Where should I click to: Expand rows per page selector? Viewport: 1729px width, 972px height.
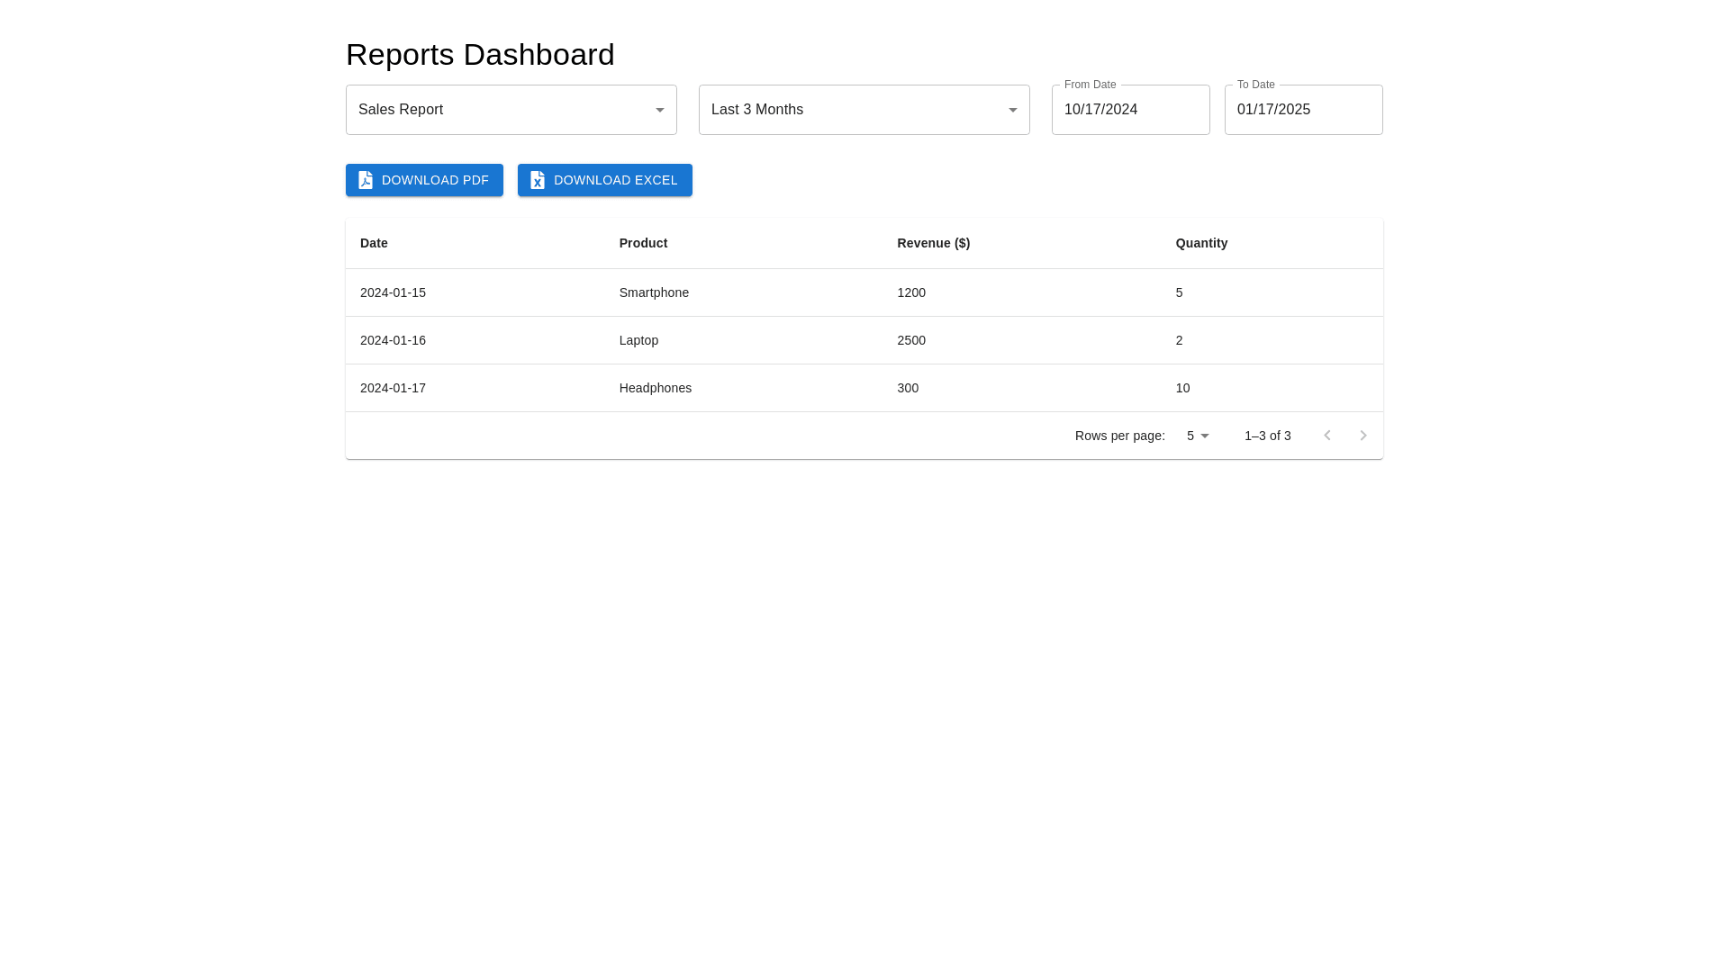coord(1198,436)
